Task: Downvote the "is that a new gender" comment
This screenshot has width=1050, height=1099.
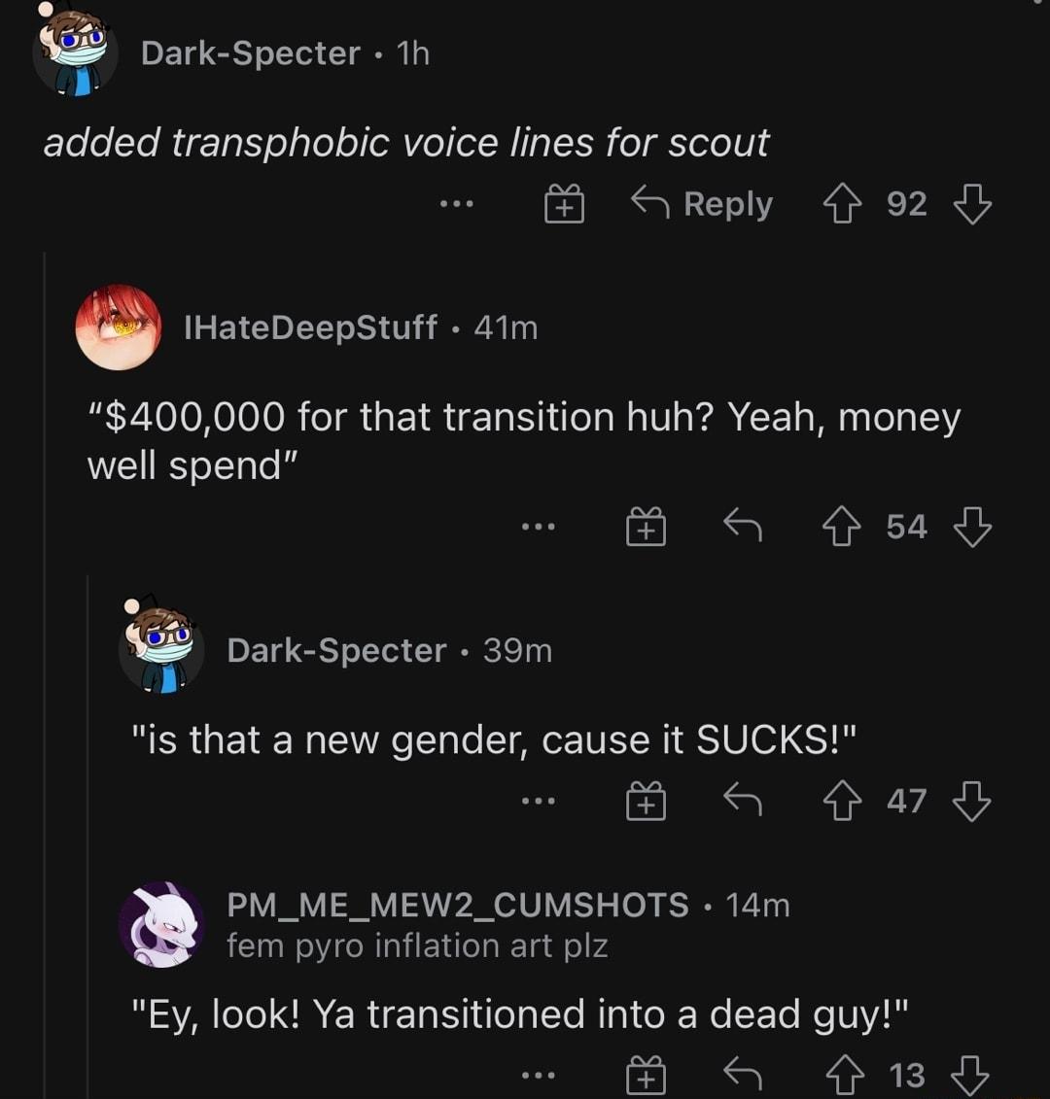Action: point(972,800)
